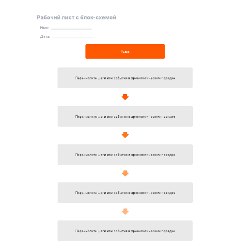Choose the third gray step box

pos(125,155)
